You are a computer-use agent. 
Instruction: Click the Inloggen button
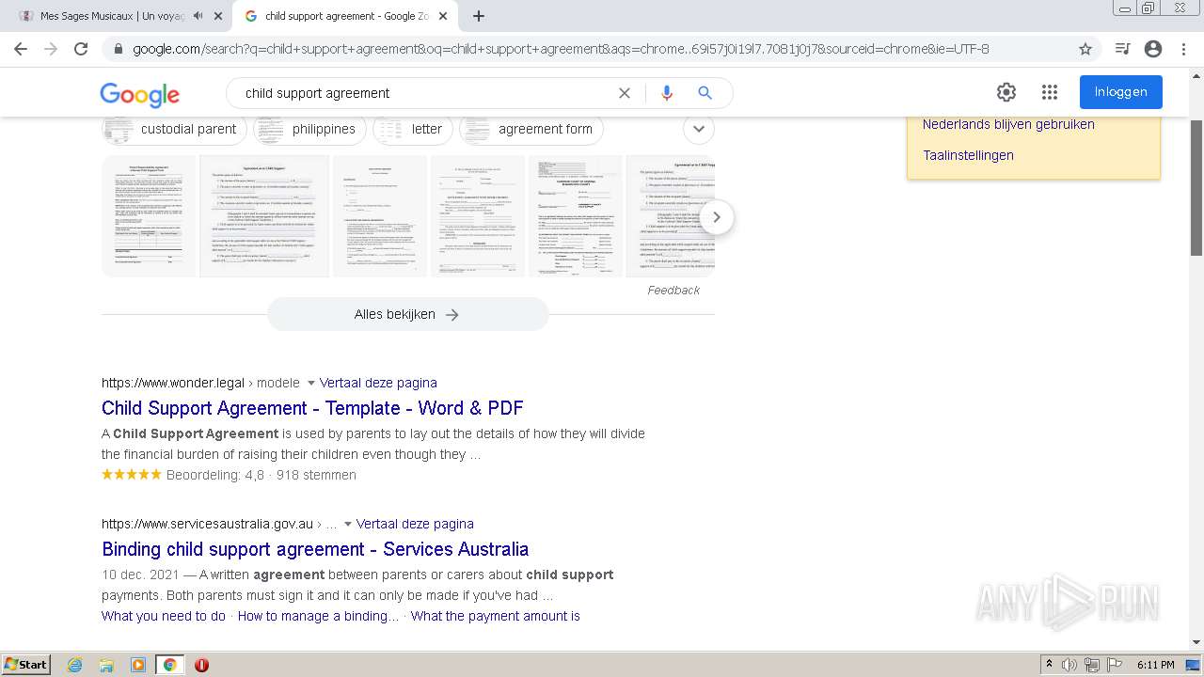click(x=1121, y=92)
